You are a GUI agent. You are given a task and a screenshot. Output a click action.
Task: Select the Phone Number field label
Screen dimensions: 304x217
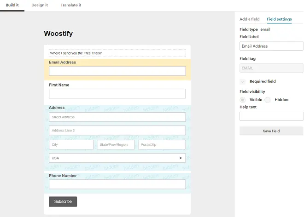pos(63,176)
